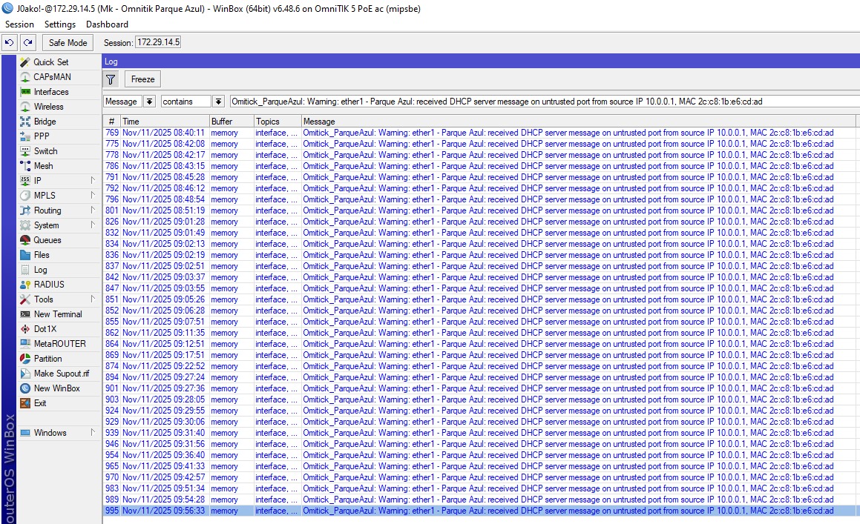Image resolution: width=860 pixels, height=524 pixels.
Task: Launch New Terminal from sidebar
Action: tap(57, 314)
